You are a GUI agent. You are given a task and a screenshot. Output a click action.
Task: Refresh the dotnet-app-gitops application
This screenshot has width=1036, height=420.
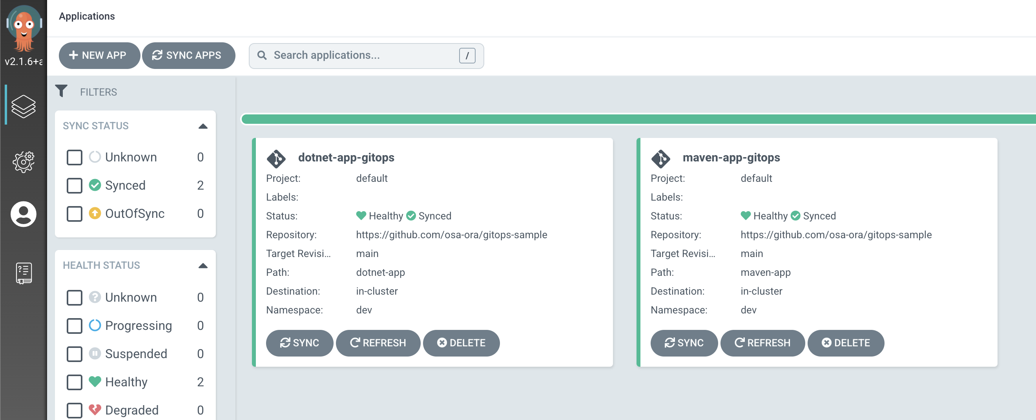coord(378,343)
